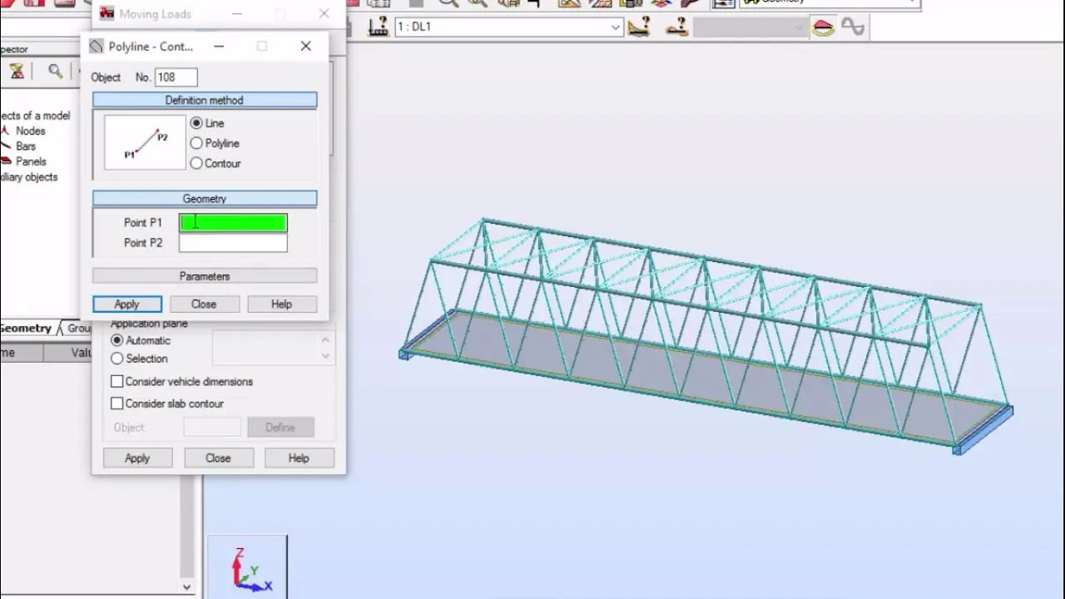Screen dimensions: 1065x599
Task: Click the XYZ axis orientation widget
Action: click(x=247, y=567)
